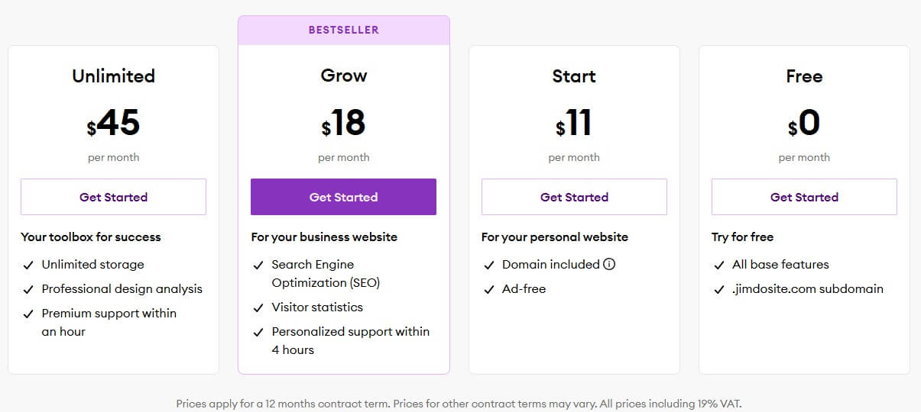Click checkmark next to .jimdosite.com subdomain
921x412 pixels.
click(719, 290)
